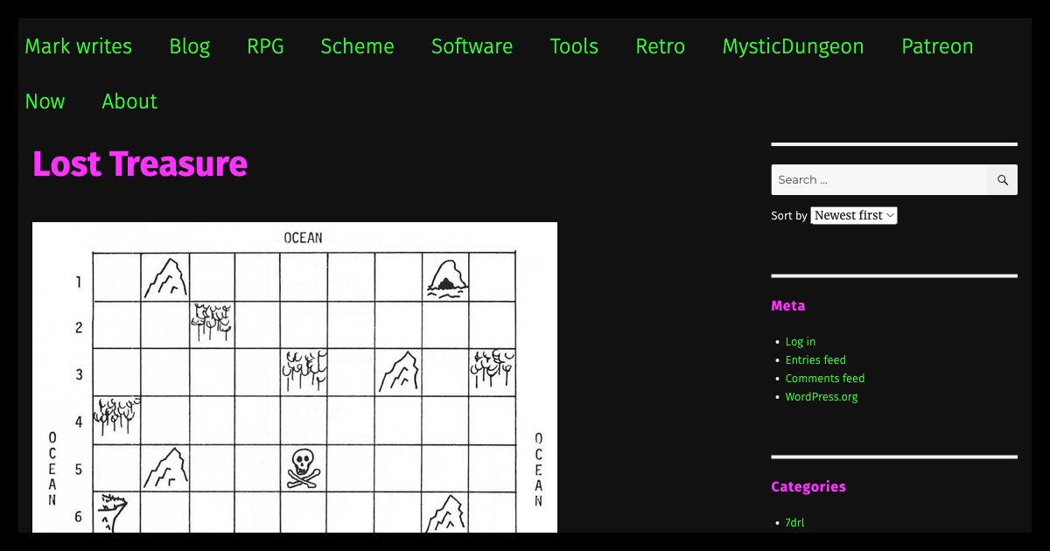
Task: Open the MysticDungeon navigation item
Action: (x=793, y=46)
